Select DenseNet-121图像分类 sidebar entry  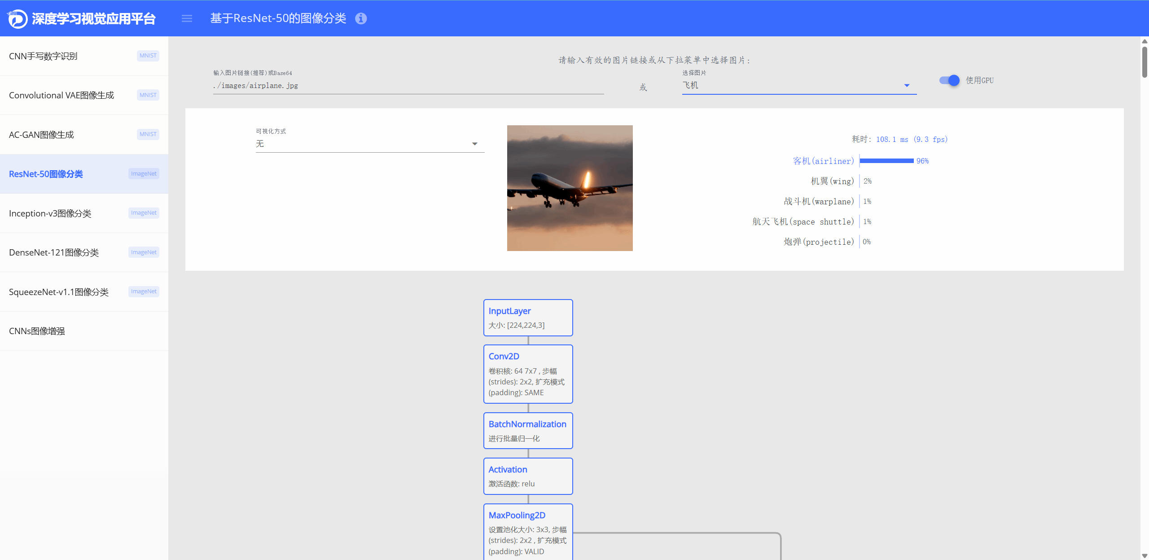(x=84, y=252)
